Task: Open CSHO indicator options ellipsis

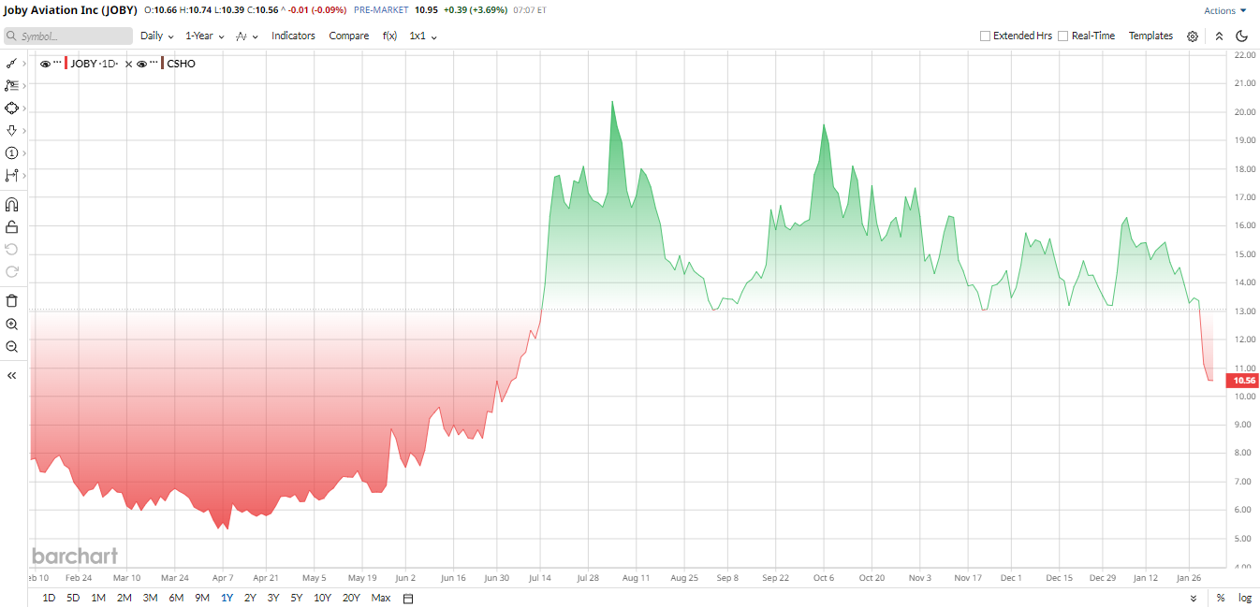Action: click(154, 64)
